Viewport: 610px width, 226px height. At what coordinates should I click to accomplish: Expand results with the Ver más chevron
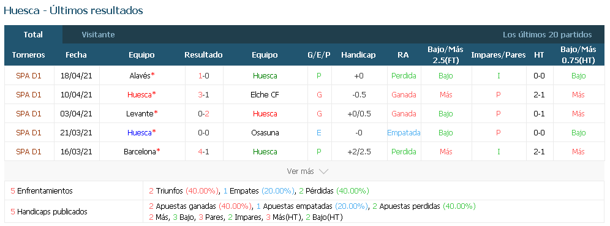307,171
